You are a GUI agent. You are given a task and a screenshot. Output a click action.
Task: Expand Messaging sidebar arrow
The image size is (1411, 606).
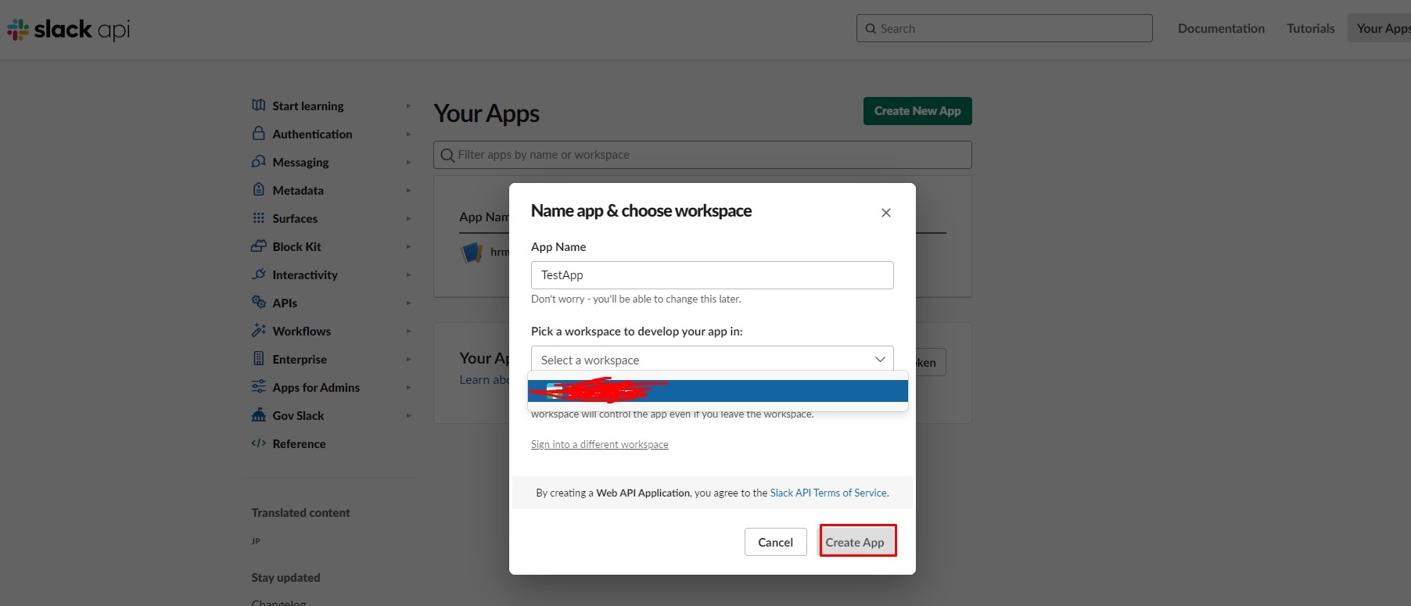click(408, 163)
